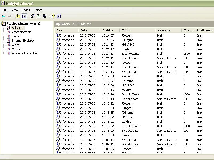214x160 pixels.
Task: Click the Back arrow in the toolbar
Action: click(3, 16)
